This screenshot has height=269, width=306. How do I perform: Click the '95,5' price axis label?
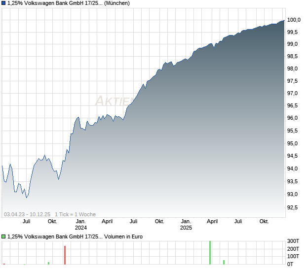[292, 131]
